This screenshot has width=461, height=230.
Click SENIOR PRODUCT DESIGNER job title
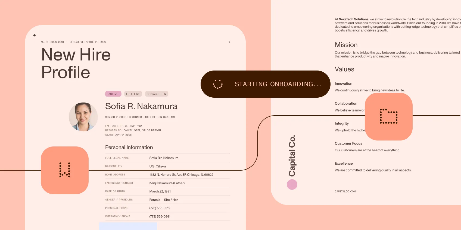coord(124,117)
